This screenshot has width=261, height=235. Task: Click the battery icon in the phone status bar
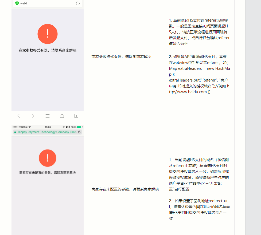coord(79,127)
